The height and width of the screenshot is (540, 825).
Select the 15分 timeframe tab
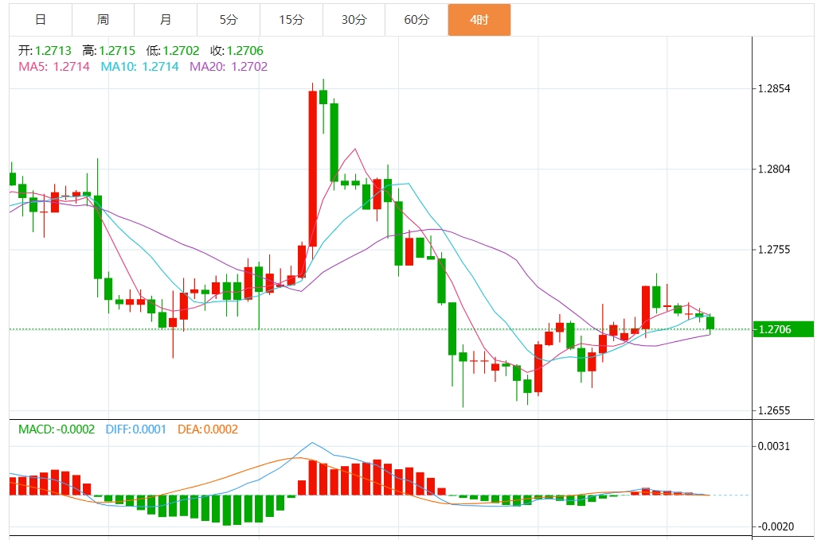pyautogui.click(x=291, y=20)
